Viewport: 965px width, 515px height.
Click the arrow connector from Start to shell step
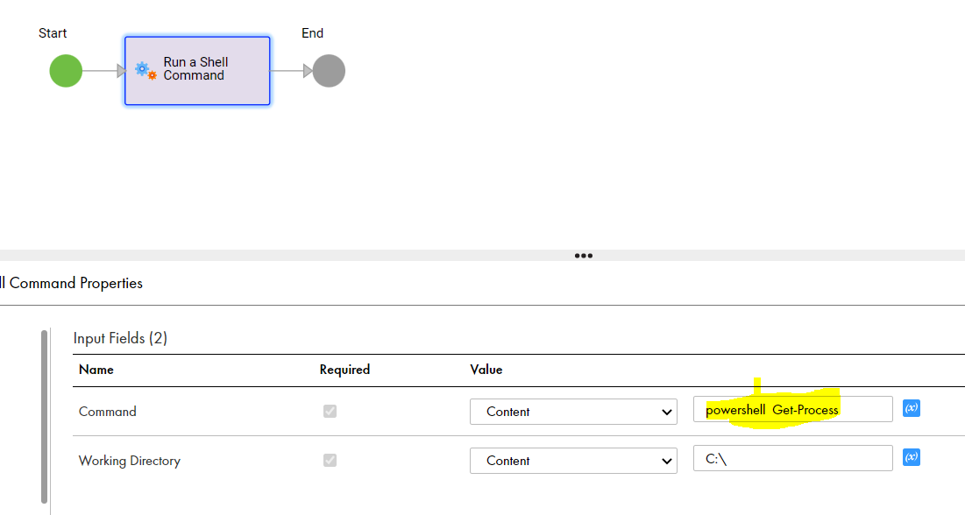(104, 71)
